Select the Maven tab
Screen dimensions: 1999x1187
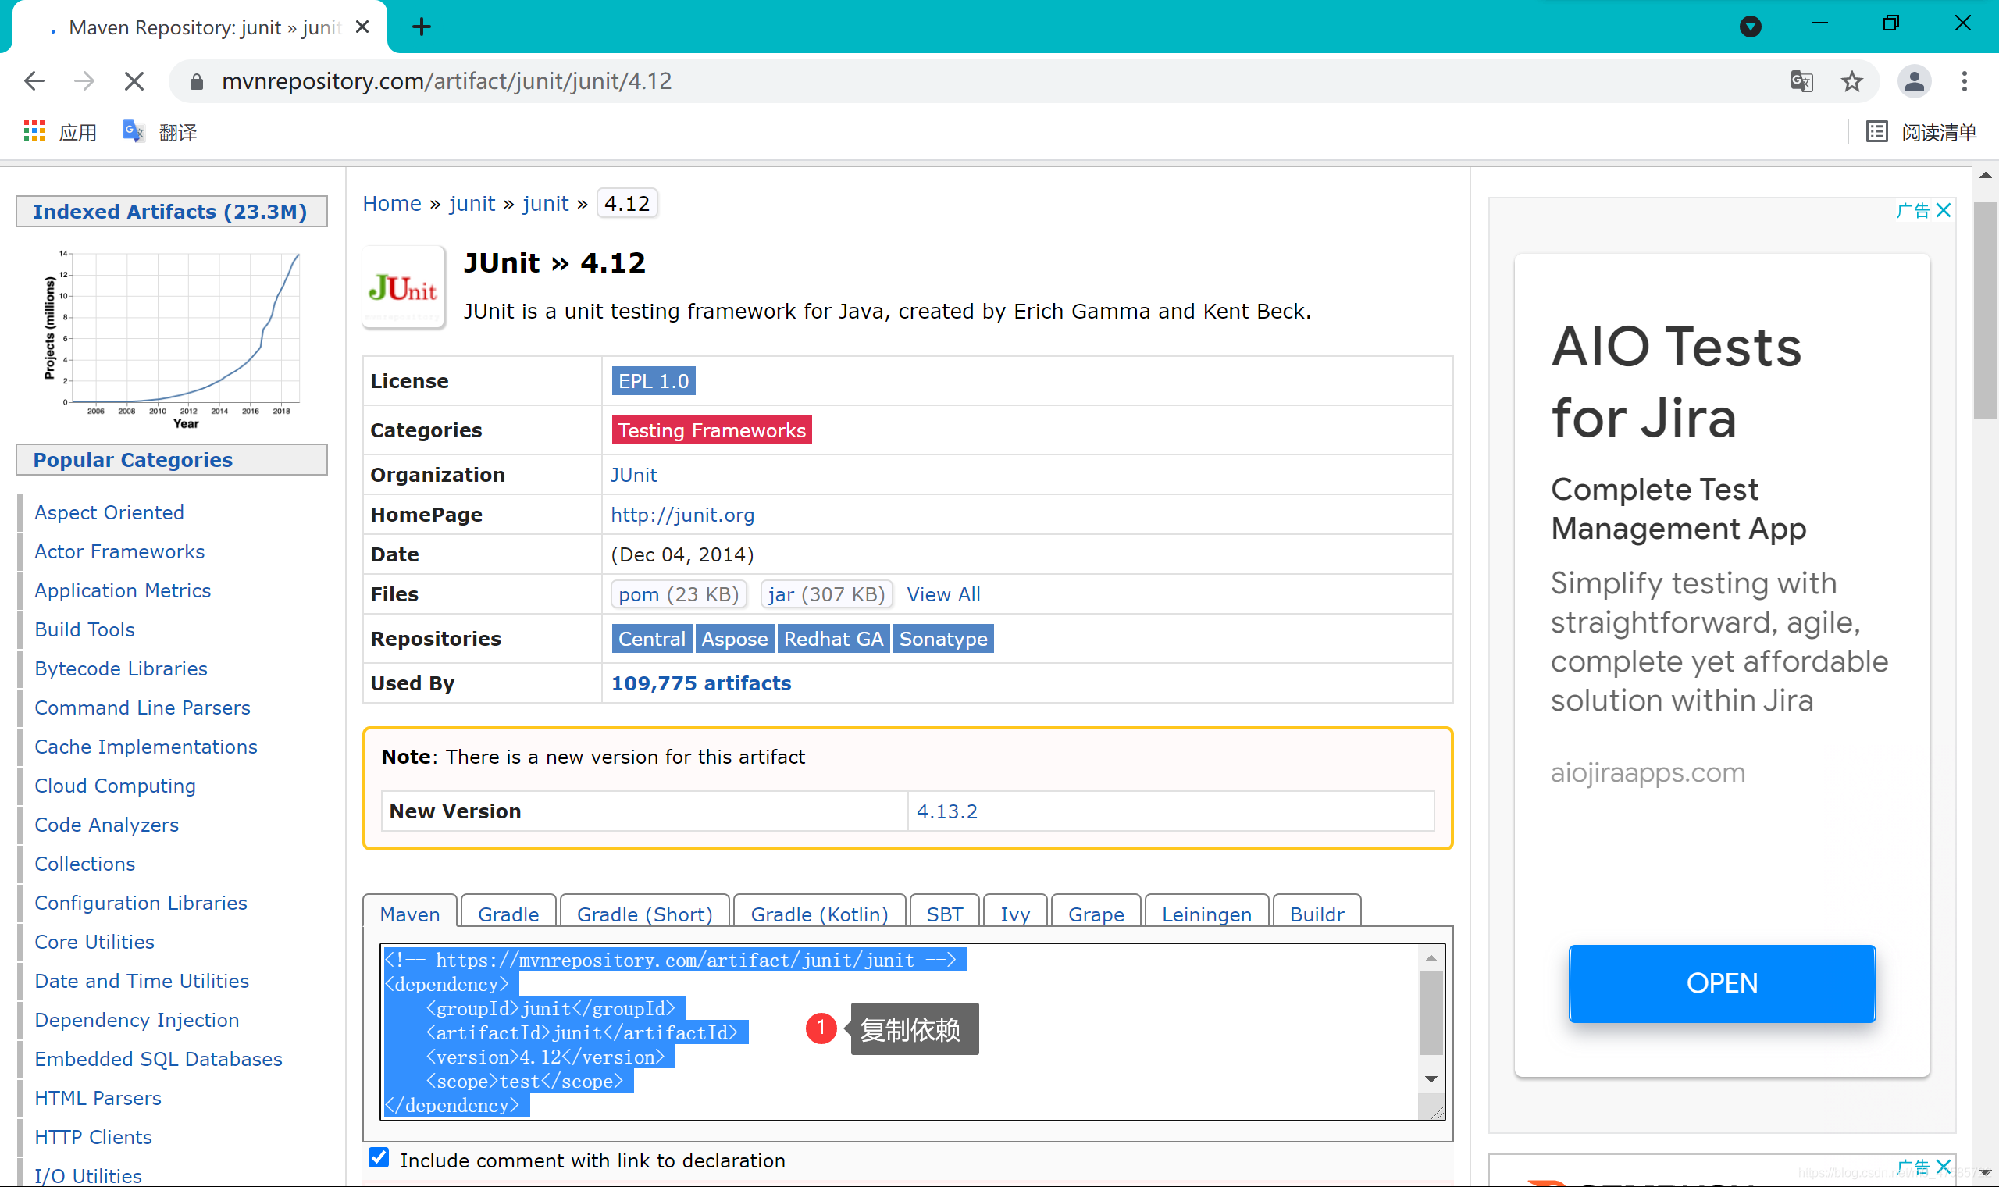point(409,914)
